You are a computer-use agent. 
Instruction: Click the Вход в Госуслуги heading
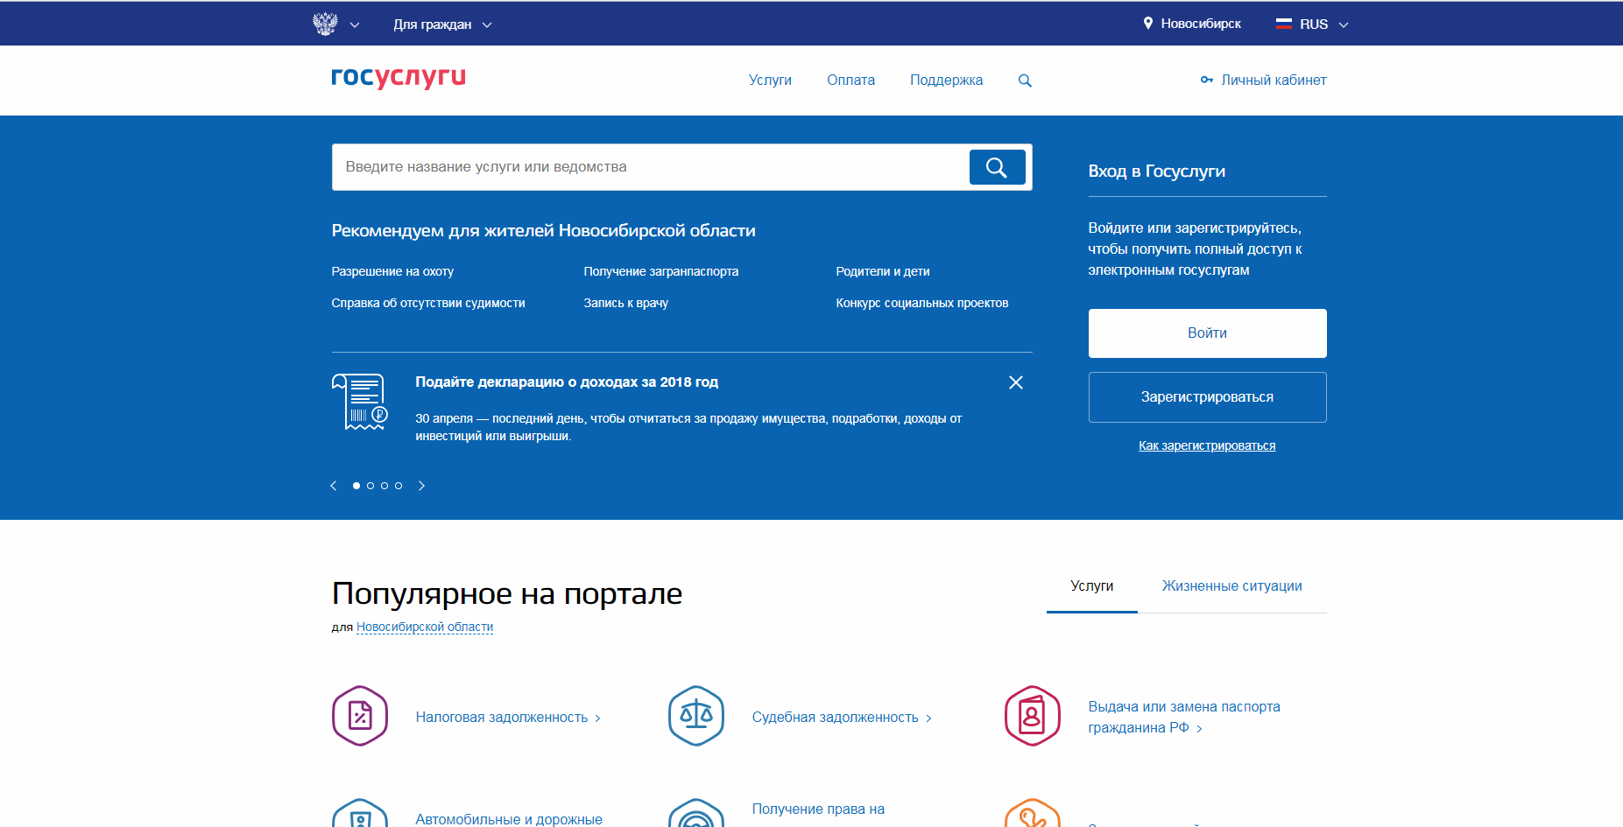[x=1156, y=172]
